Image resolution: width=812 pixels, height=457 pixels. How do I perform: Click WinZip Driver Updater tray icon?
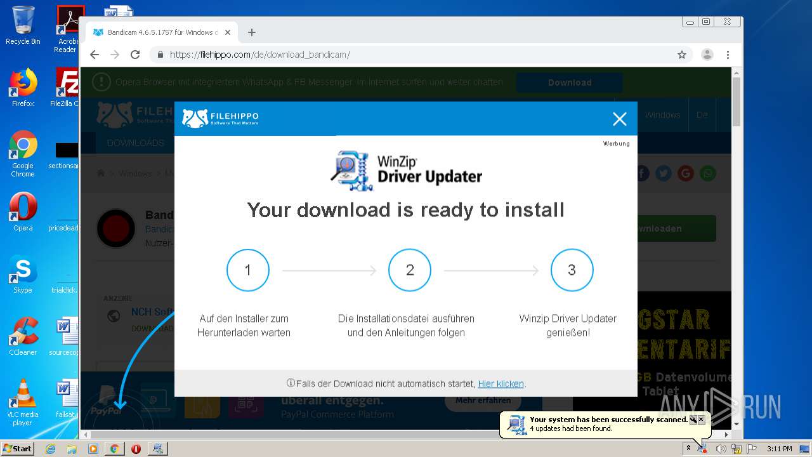(x=703, y=449)
